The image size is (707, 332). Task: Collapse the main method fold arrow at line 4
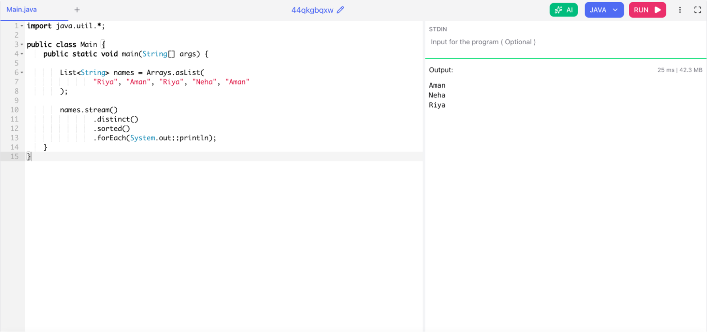[22, 54]
